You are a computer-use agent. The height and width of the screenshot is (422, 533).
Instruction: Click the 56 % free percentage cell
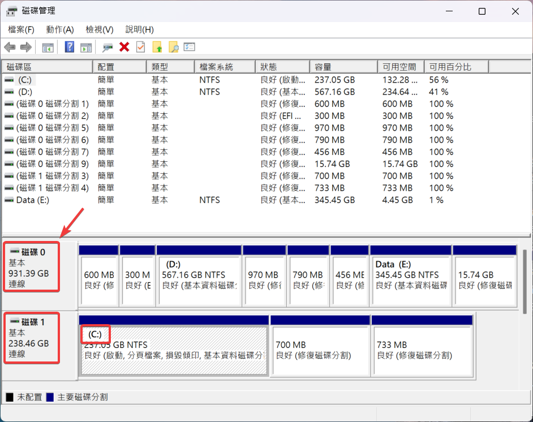click(439, 80)
